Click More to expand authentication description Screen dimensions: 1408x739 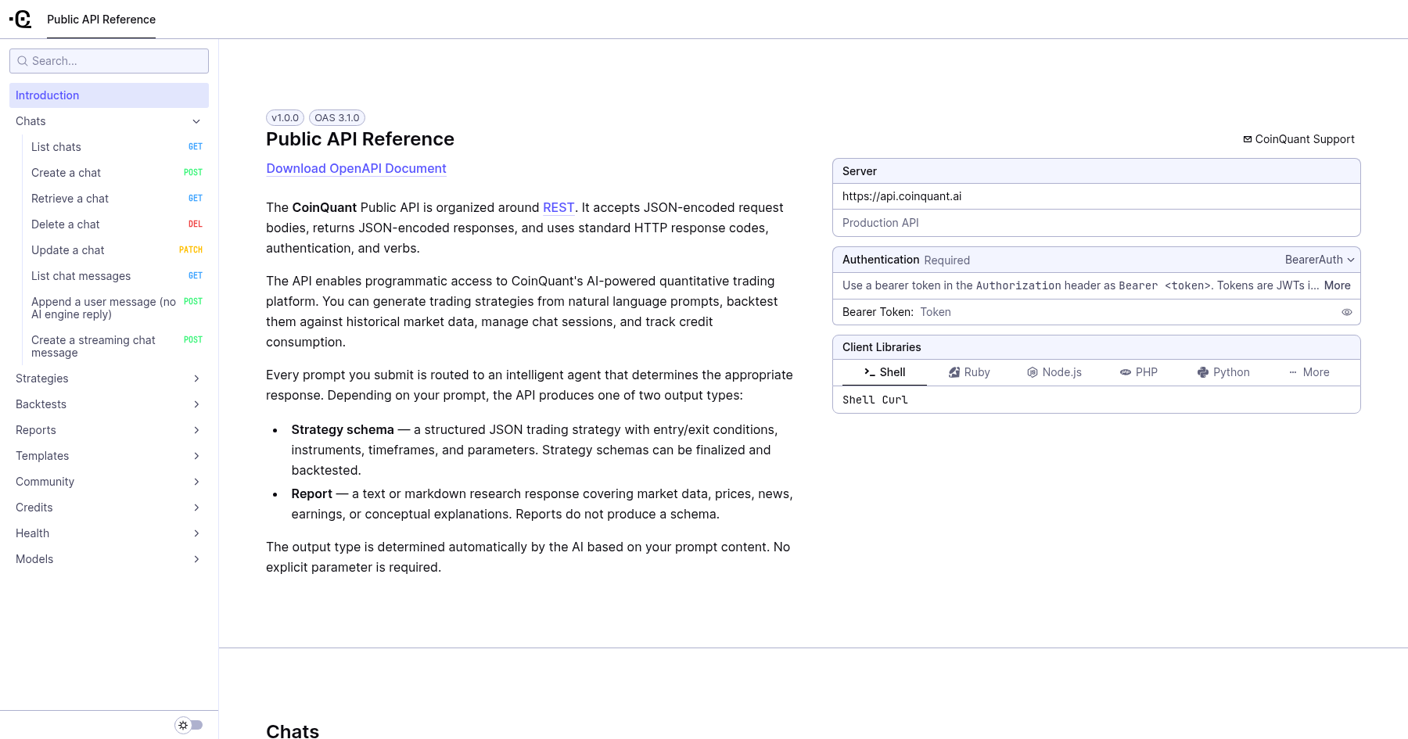(1337, 285)
